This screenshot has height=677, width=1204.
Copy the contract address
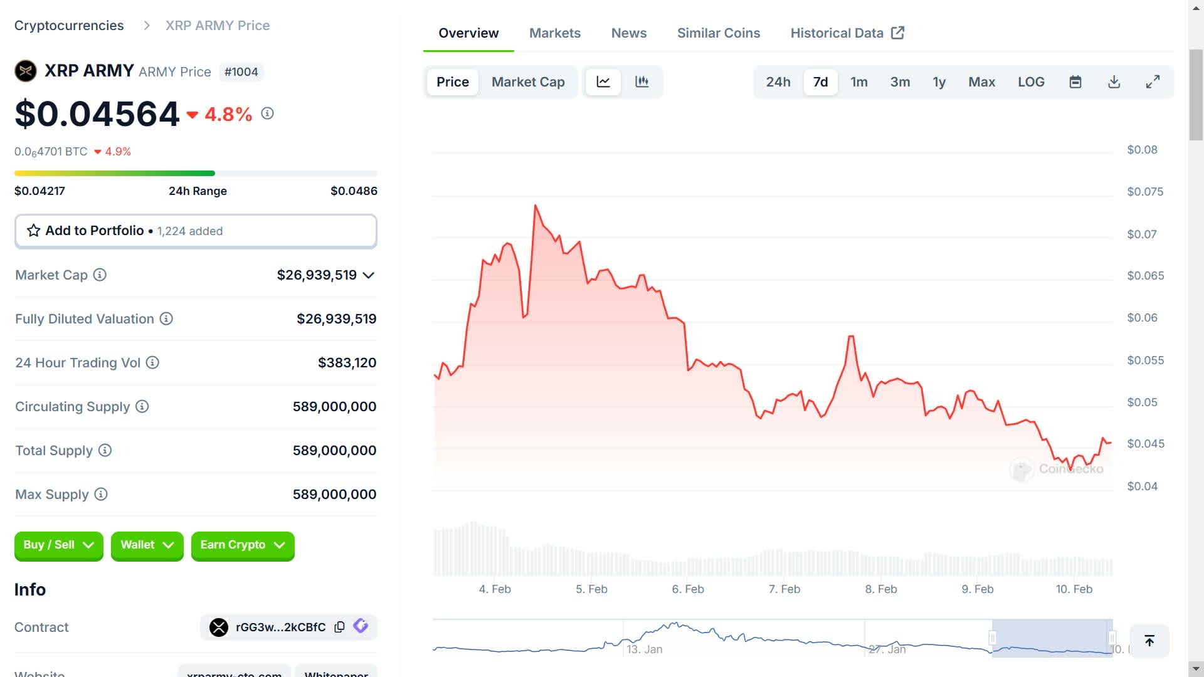tap(340, 627)
